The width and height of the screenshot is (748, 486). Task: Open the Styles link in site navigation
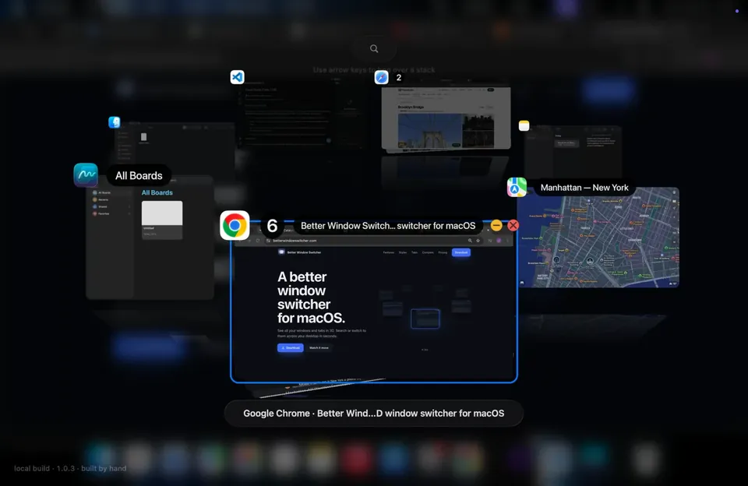click(x=403, y=252)
